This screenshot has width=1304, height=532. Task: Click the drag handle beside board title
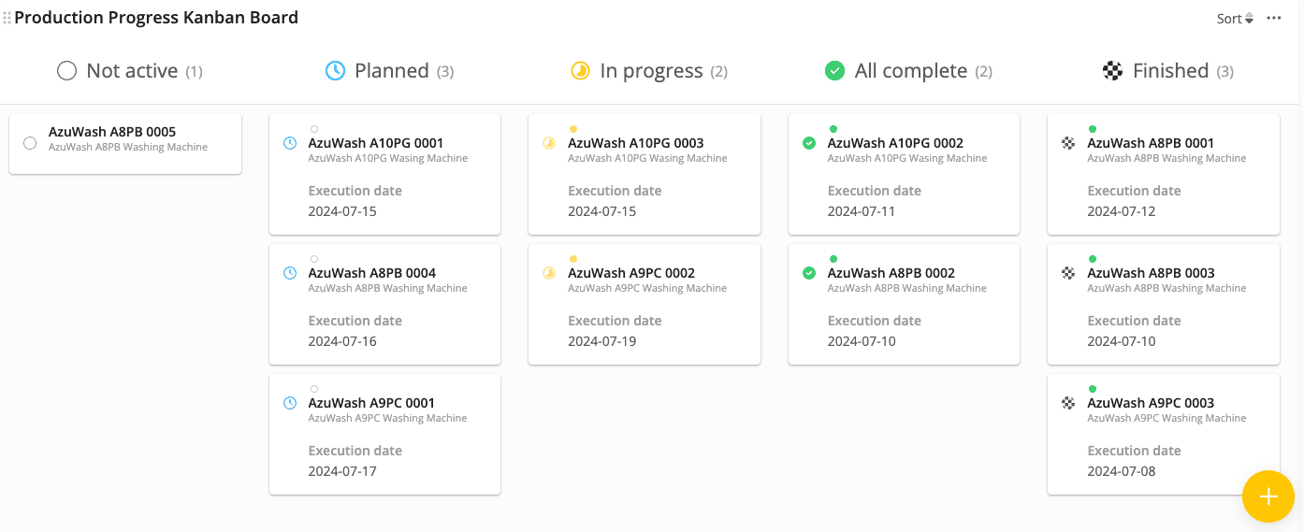[x=7, y=18]
